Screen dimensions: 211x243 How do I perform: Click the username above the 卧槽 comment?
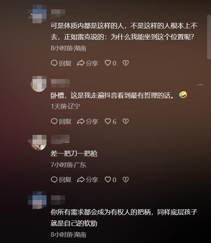click(x=60, y=83)
